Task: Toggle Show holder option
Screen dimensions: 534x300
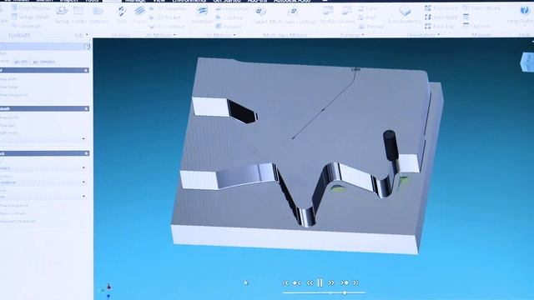Action: [9, 87]
